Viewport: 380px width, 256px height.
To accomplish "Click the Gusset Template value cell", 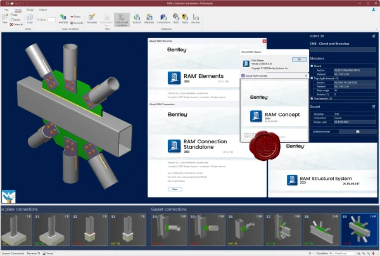I will point(355,113).
